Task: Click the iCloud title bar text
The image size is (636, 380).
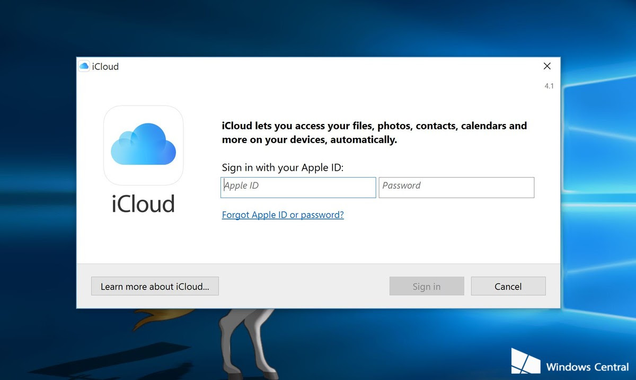Action: (x=105, y=66)
